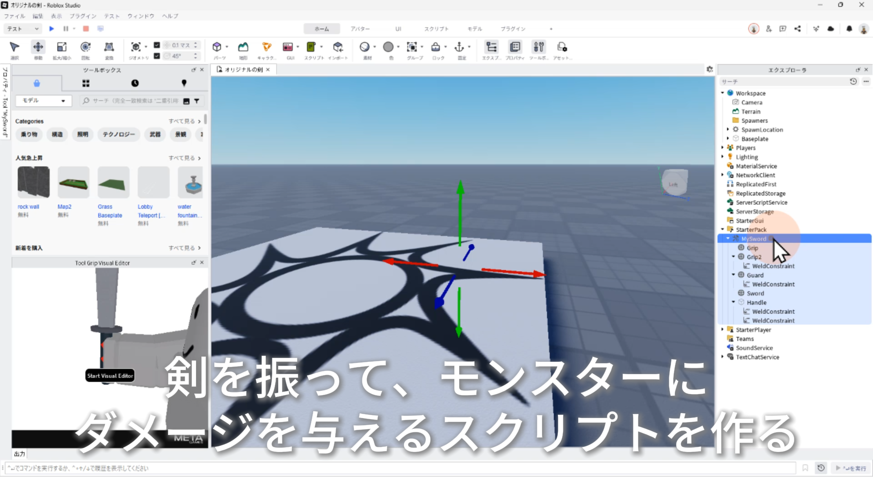Toggle the move snap grid checkbox
The width and height of the screenshot is (873, 491).
[157, 45]
